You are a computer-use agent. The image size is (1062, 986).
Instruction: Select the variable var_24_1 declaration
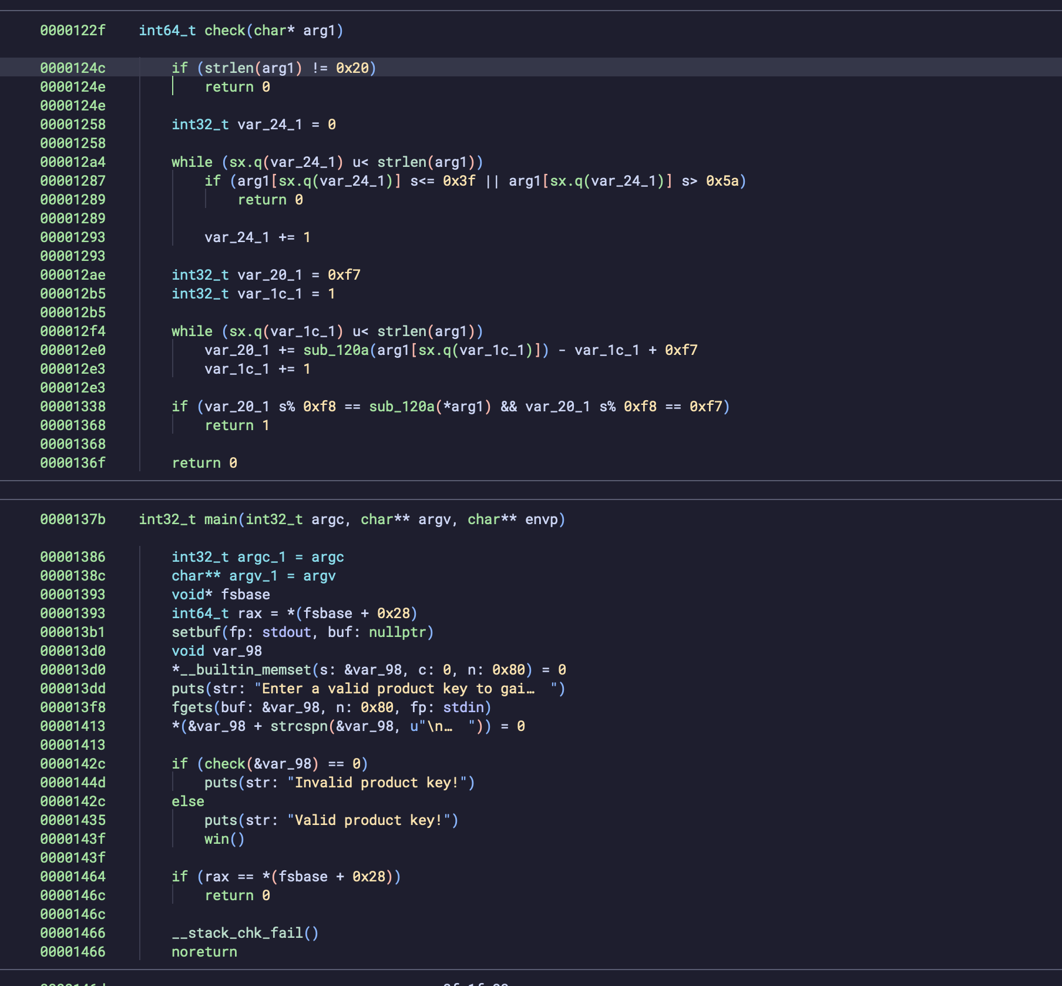coord(270,124)
